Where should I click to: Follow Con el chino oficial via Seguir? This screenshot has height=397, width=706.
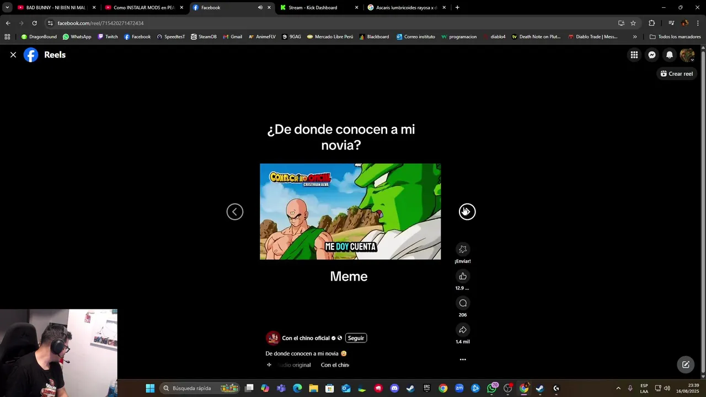[x=356, y=338]
